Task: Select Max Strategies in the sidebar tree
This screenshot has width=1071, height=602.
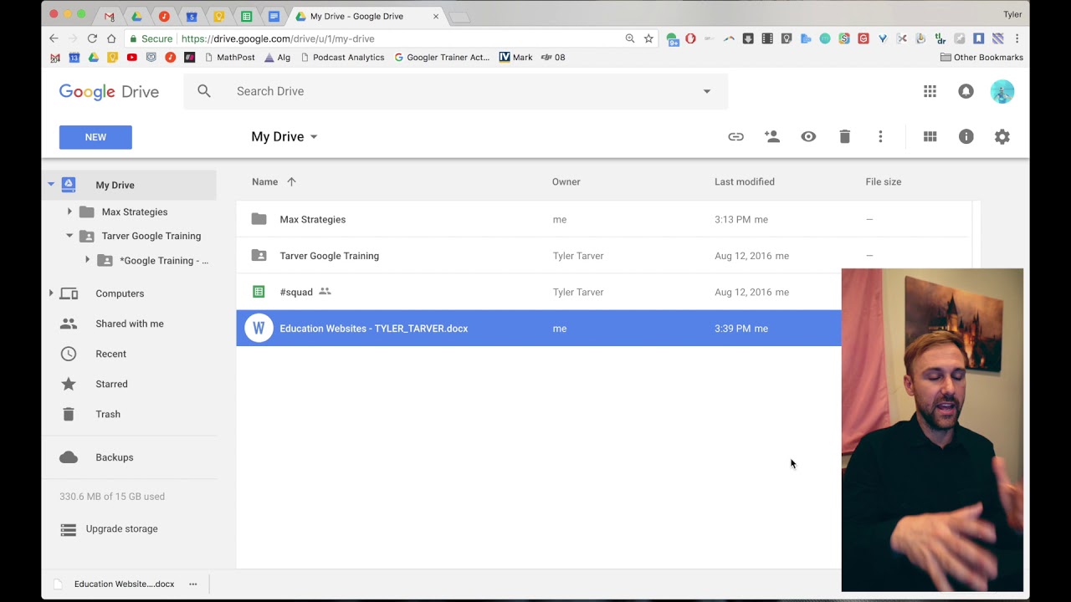Action: point(135,212)
